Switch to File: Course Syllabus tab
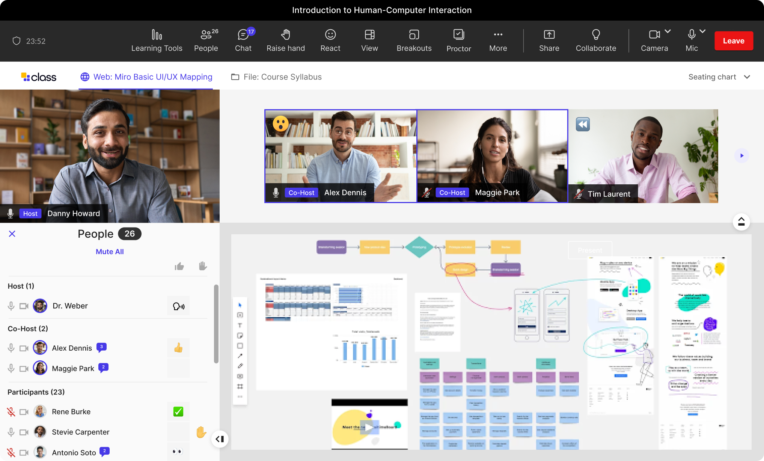This screenshot has width=764, height=461. coord(276,77)
